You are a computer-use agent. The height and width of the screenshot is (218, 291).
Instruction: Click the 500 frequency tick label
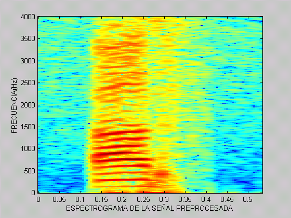(x=30, y=171)
